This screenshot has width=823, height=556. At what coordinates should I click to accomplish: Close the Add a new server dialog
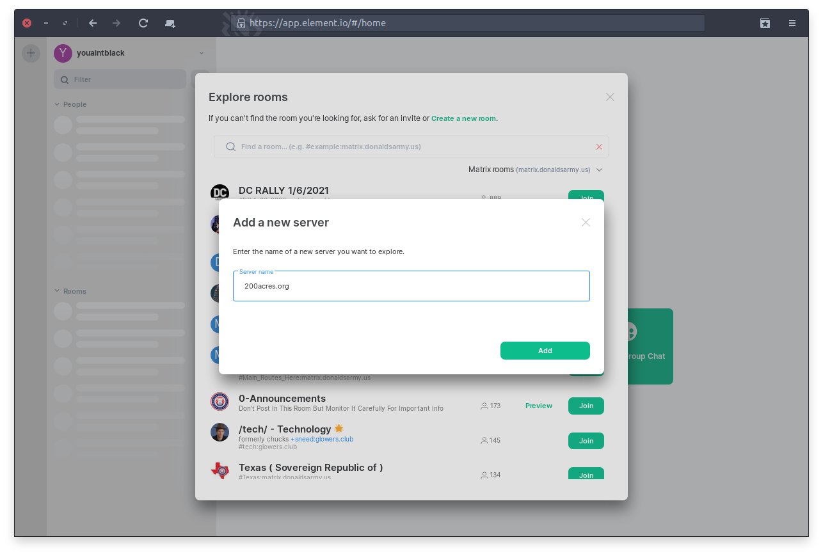pos(586,223)
